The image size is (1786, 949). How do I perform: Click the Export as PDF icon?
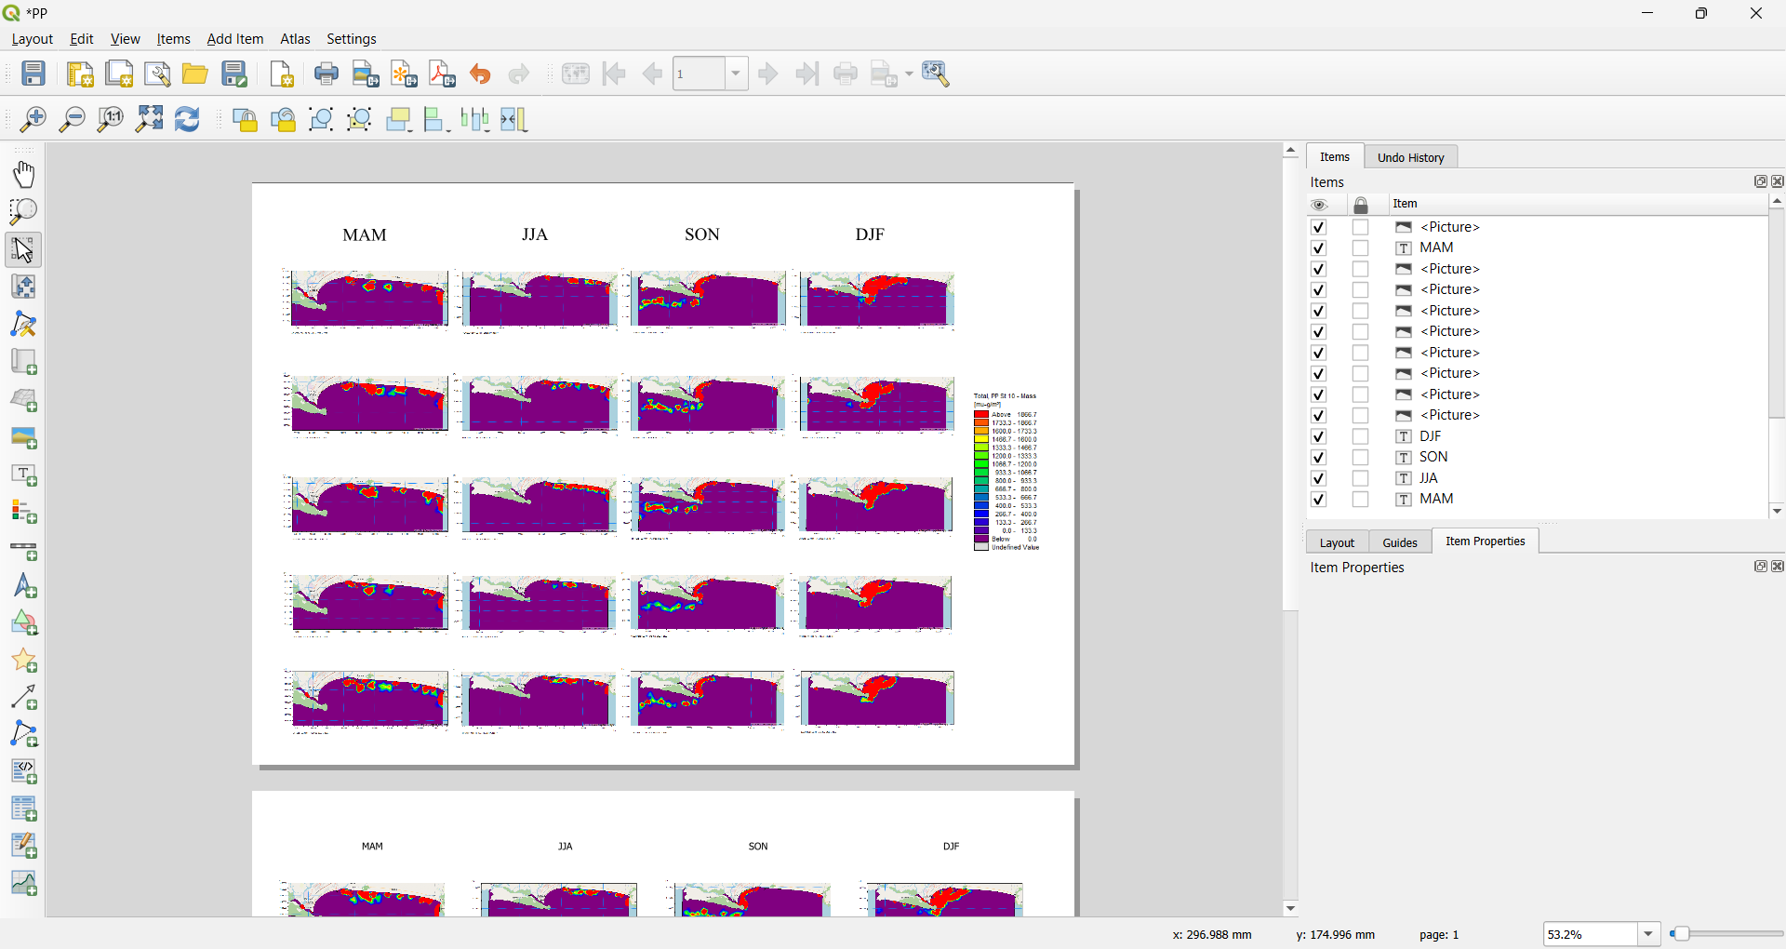click(443, 74)
